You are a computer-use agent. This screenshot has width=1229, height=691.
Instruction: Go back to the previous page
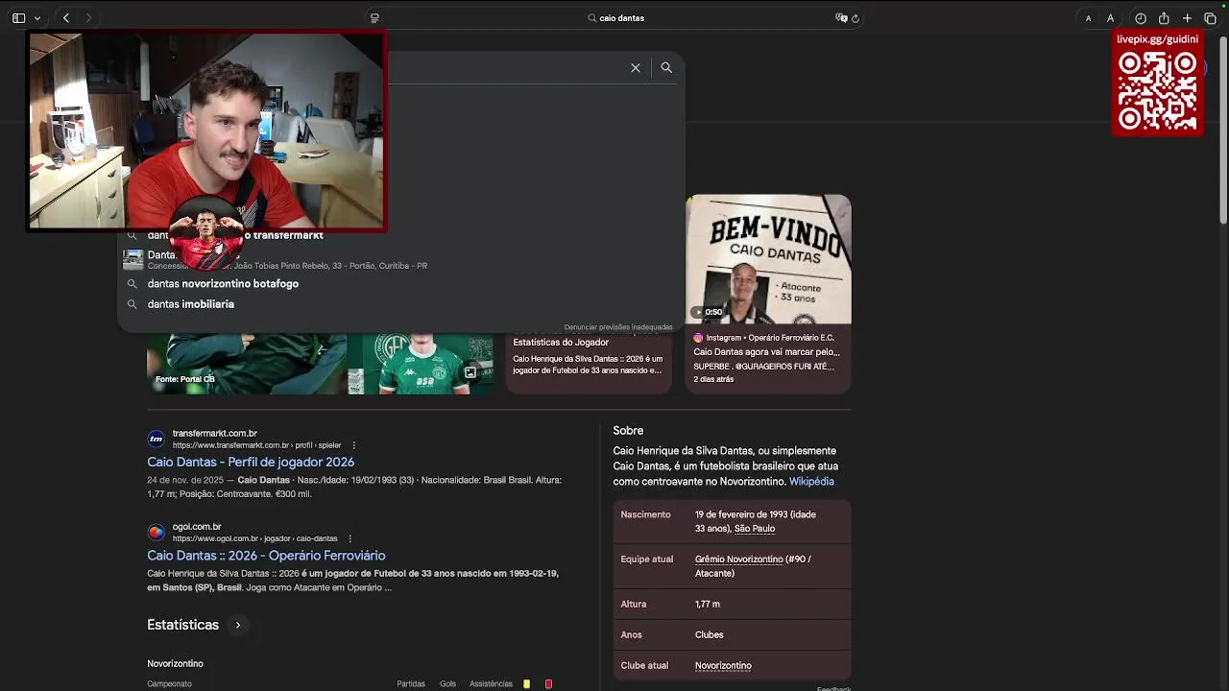(x=65, y=18)
